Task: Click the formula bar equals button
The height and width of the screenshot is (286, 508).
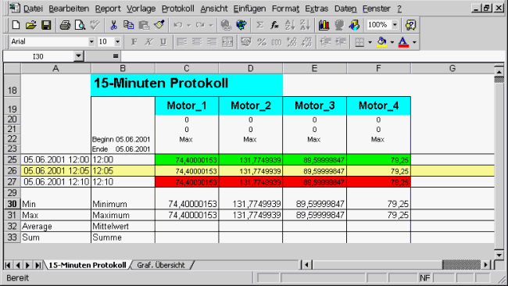Action: click(116, 56)
